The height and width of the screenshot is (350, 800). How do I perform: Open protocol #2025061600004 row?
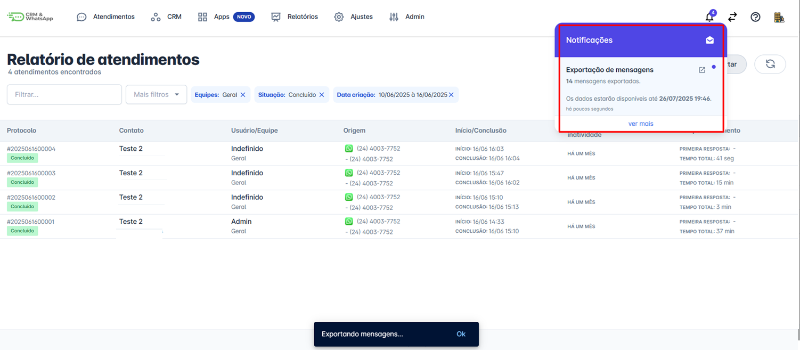tap(31, 149)
